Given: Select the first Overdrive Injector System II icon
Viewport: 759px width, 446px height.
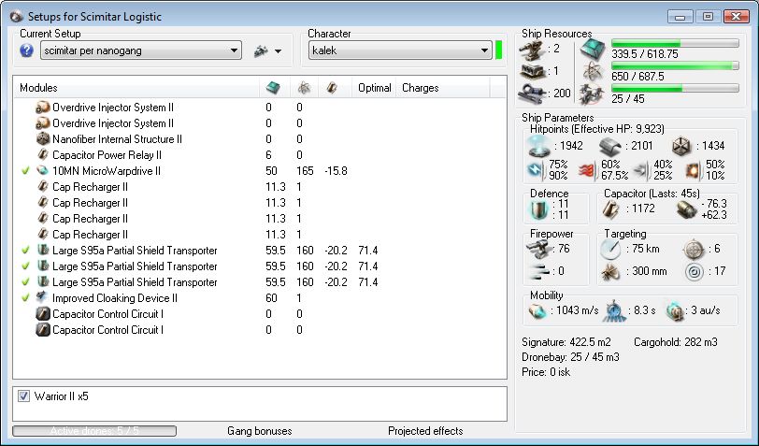Looking at the screenshot, I should [x=43, y=108].
